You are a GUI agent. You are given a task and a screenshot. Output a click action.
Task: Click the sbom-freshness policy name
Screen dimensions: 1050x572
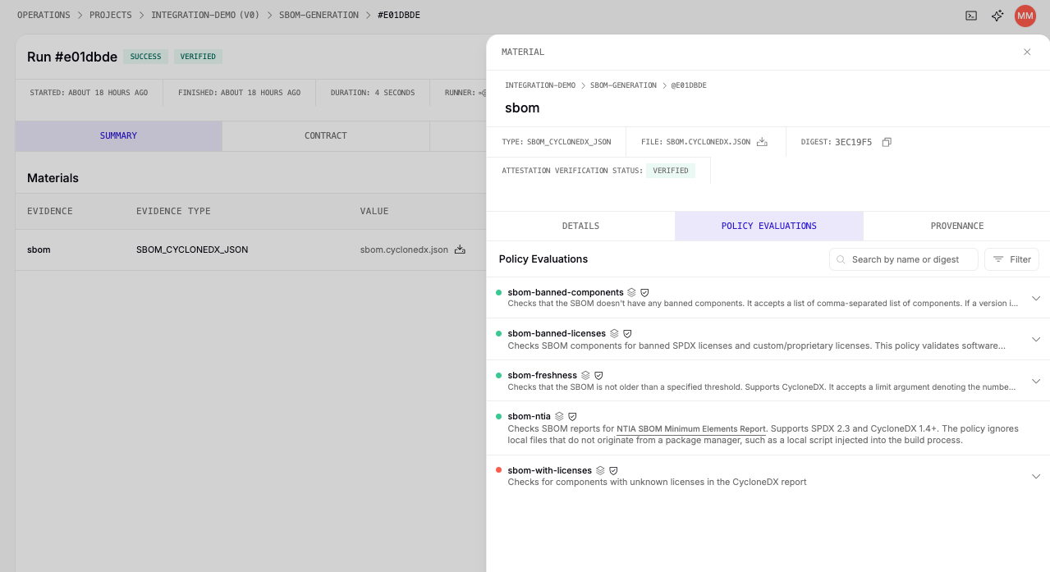(x=543, y=375)
